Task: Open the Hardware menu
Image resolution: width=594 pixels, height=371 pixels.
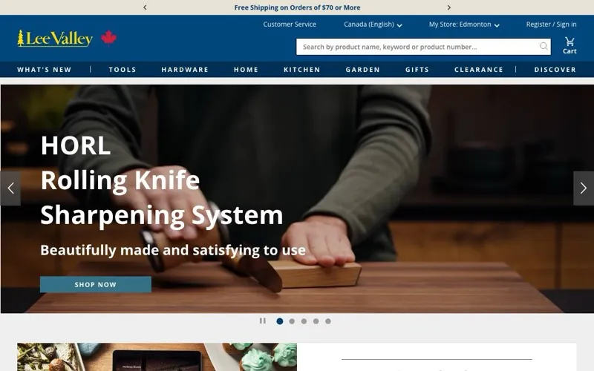Action: [185, 70]
